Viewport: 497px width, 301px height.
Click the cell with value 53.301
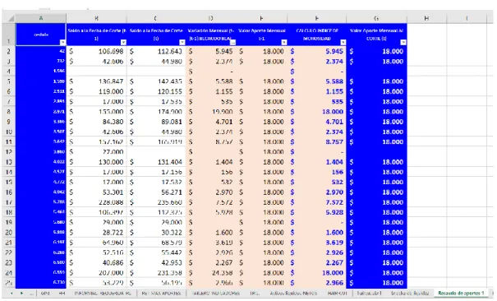click(x=96, y=192)
